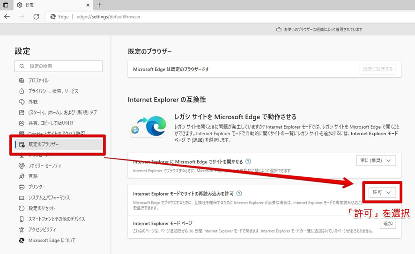Click the start/home tab page icon
The height and width of the screenshot is (254, 415).
[22, 112]
